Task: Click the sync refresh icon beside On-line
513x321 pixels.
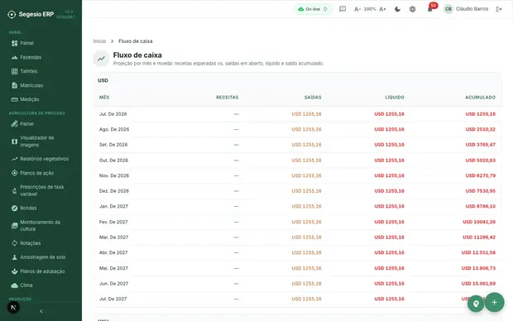Action: (325, 9)
